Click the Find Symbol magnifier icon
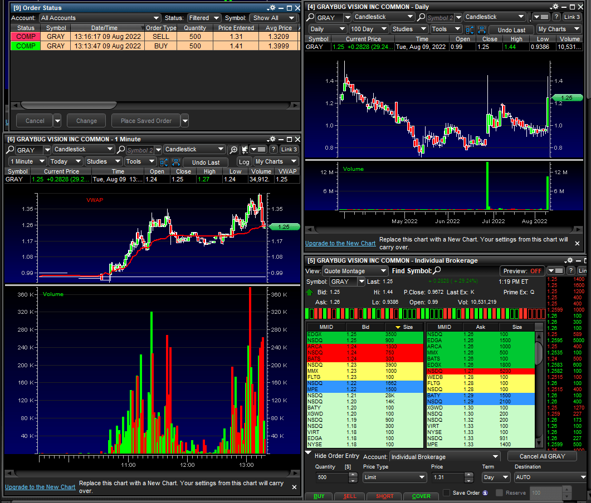591x503 pixels. (x=437, y=271)
